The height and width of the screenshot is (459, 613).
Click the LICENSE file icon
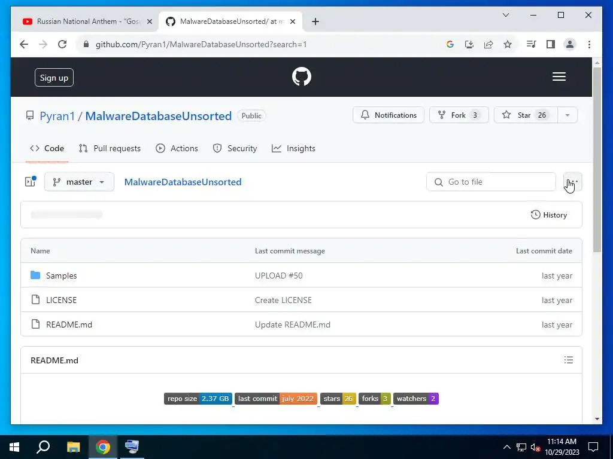coord(35,300)
